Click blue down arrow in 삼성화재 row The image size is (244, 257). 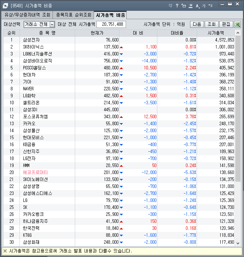pyautogui.click(x=121, y=242)
